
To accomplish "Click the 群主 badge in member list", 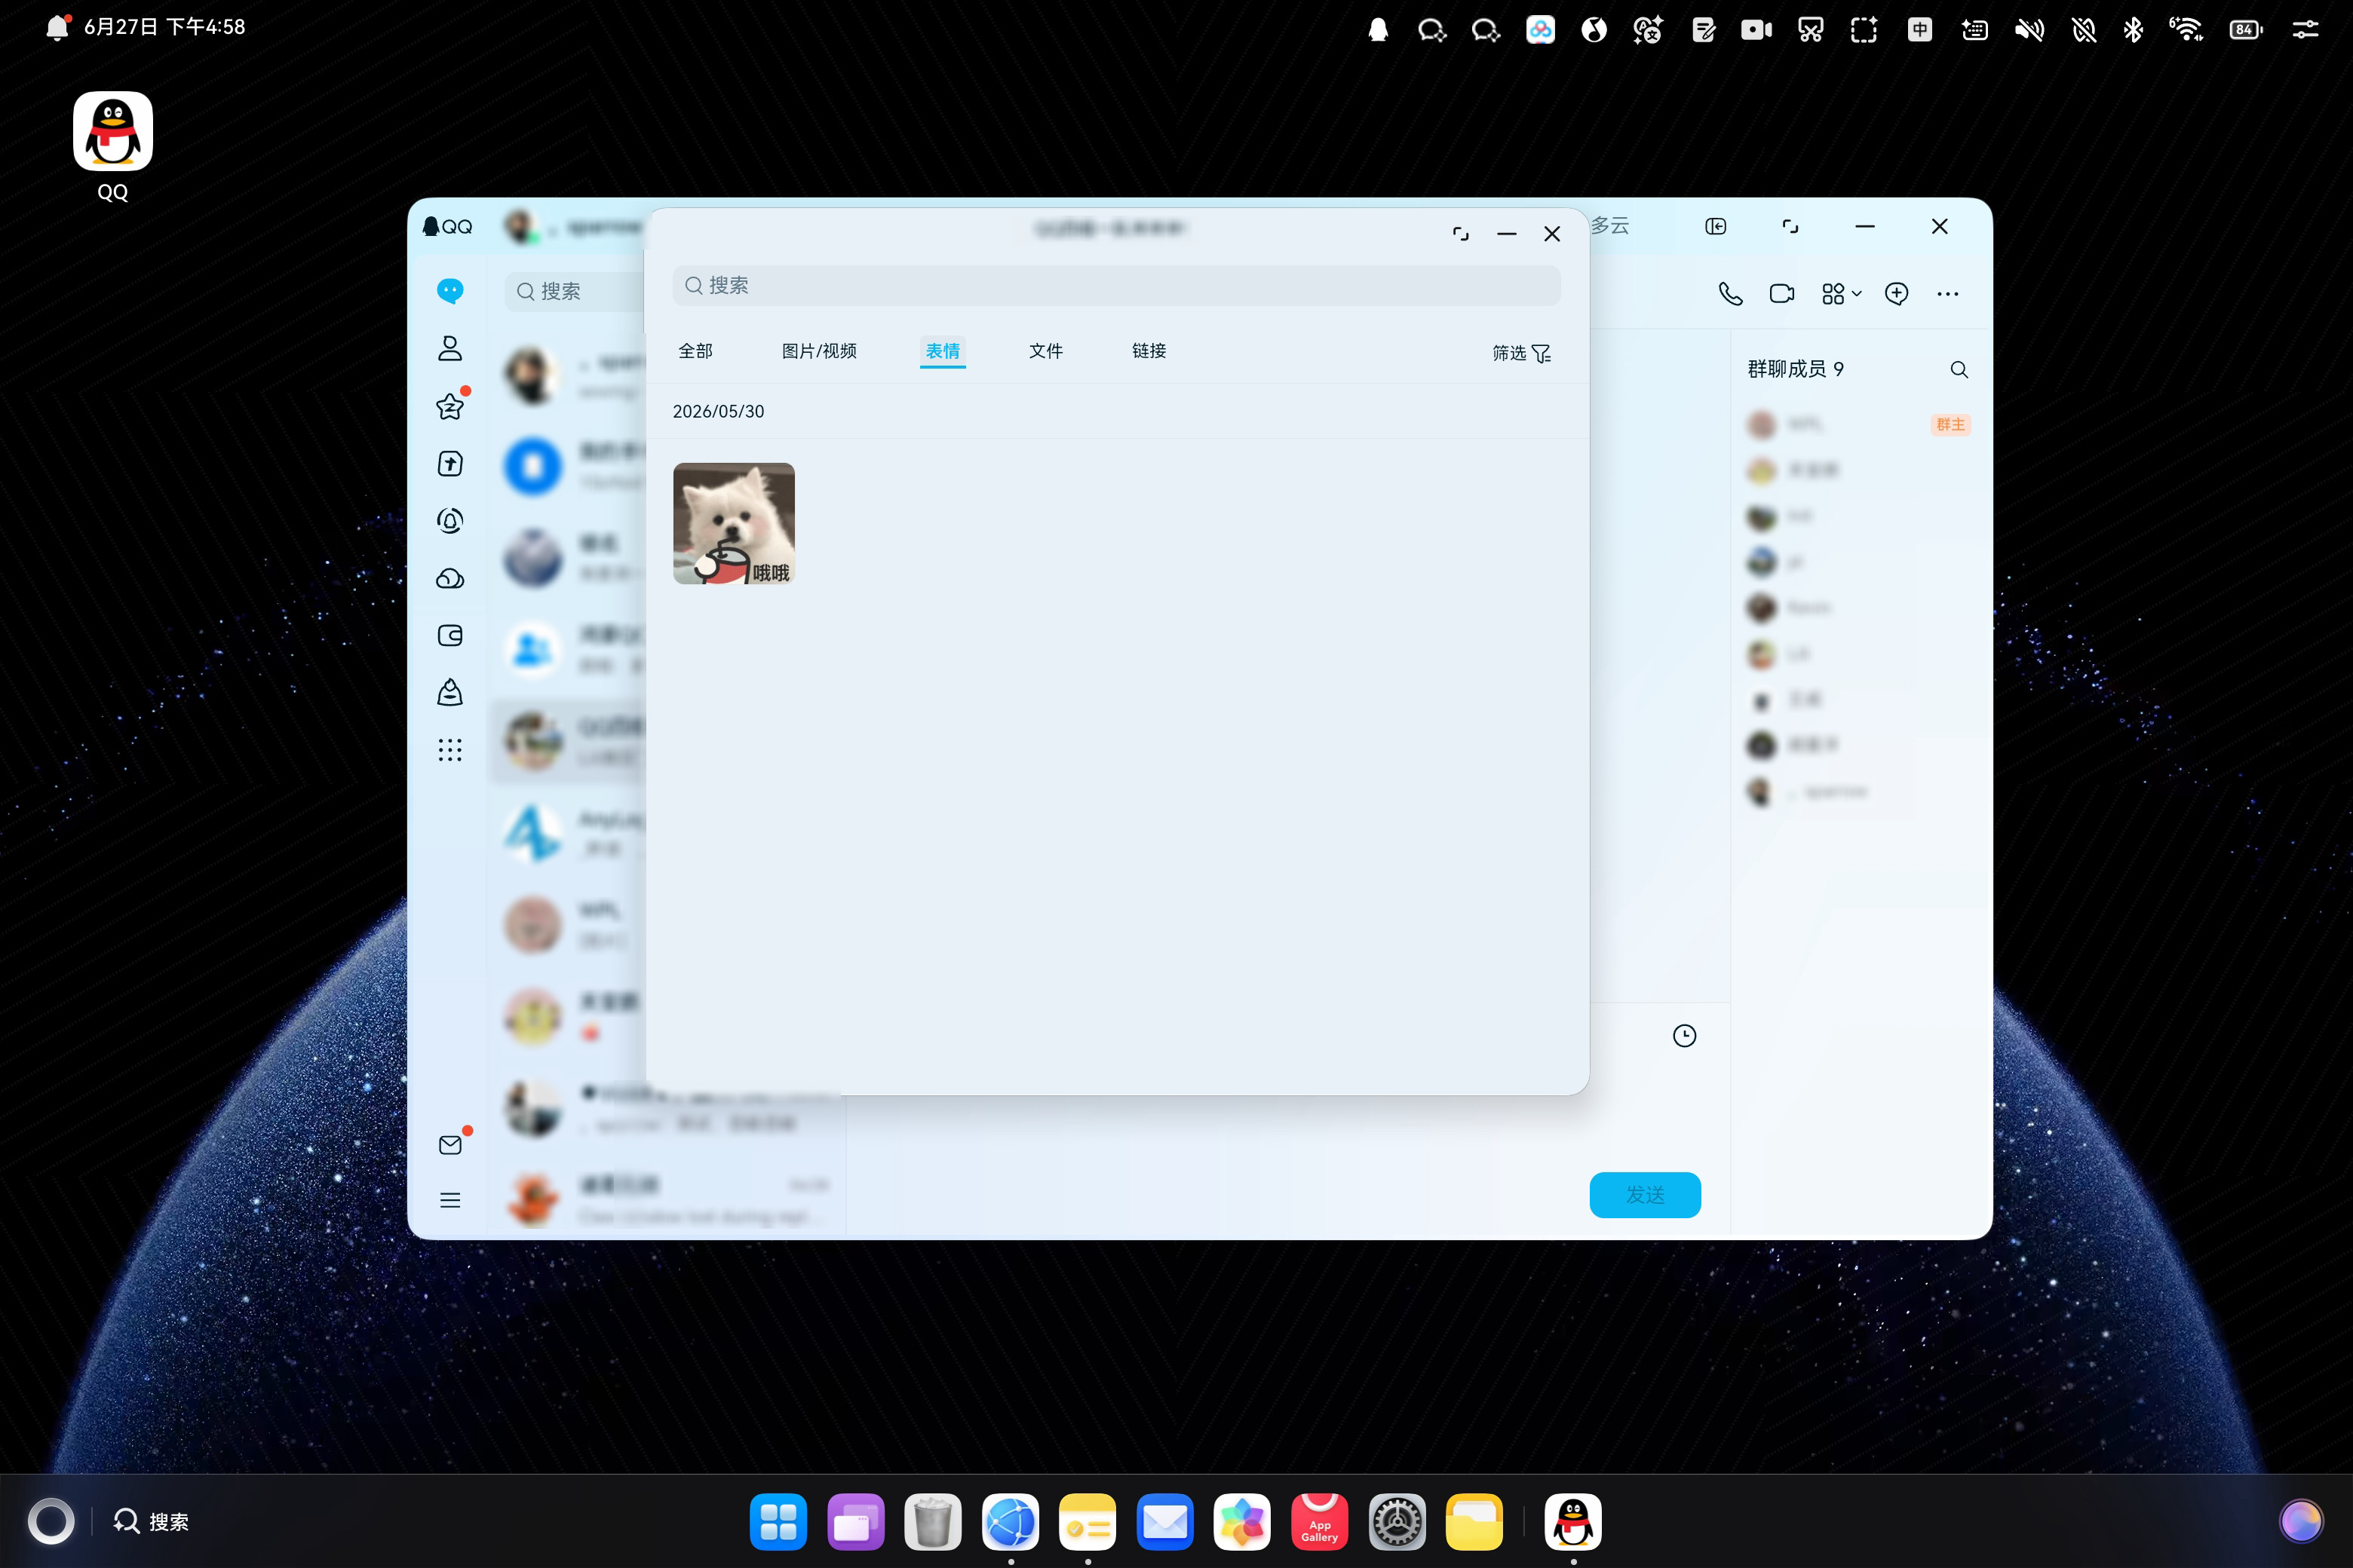I will [1950, 425].
